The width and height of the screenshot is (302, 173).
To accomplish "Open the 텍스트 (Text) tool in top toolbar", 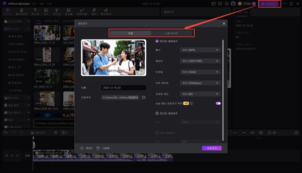I will point(35,12).
